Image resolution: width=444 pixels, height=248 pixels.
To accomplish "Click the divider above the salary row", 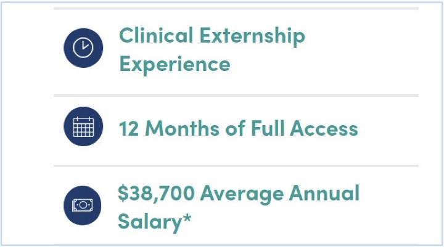I will point(236,166).
